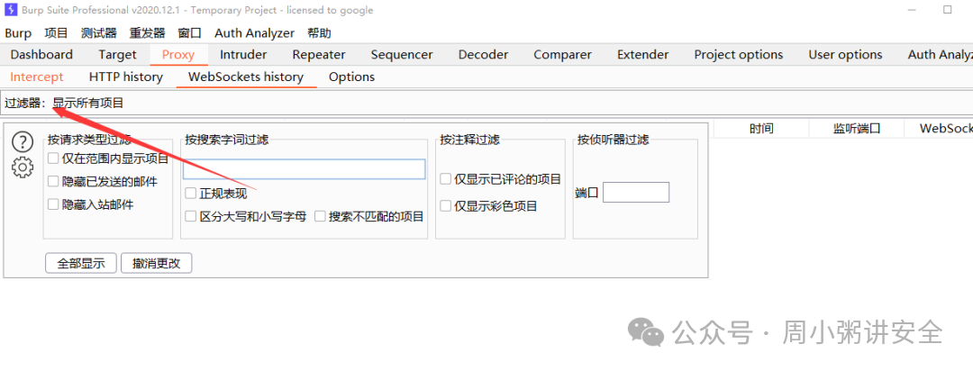Select the Intercept sub-tab
The width and height of the screenshot is (973, 371).
pos(37,77)
